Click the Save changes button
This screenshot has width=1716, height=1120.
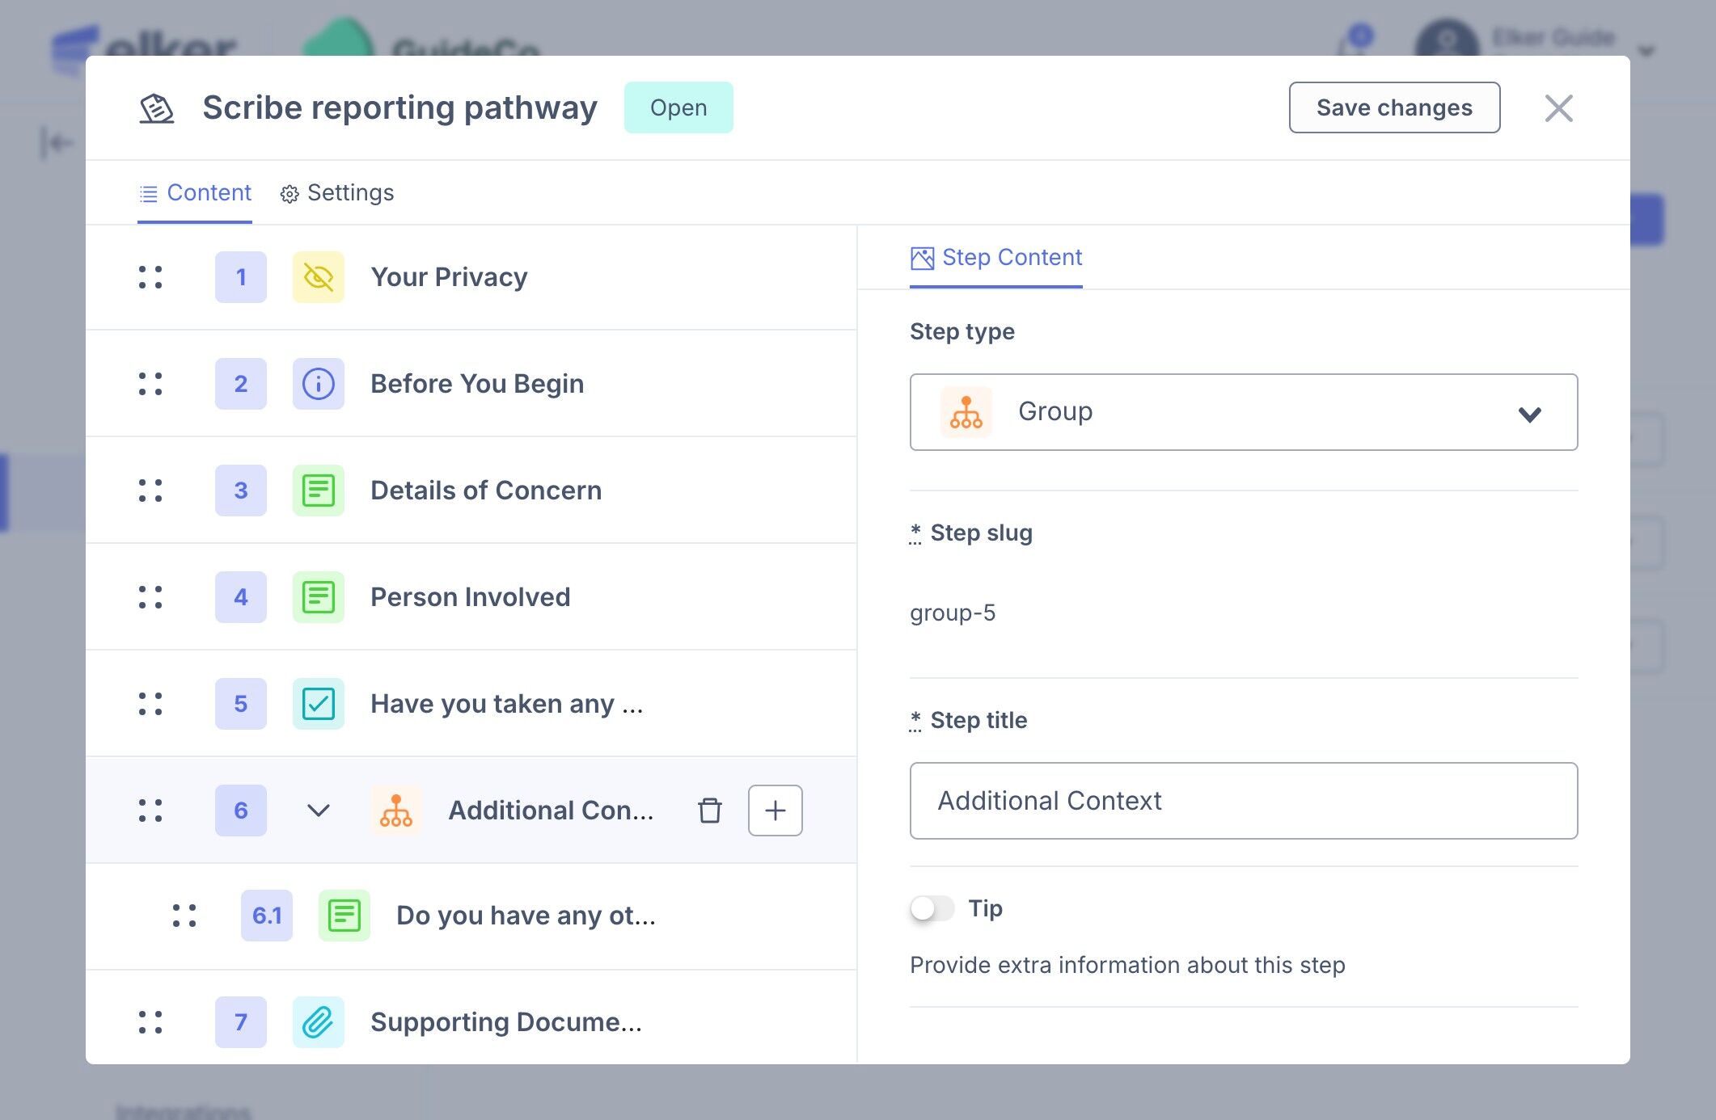click(1393, 107)
